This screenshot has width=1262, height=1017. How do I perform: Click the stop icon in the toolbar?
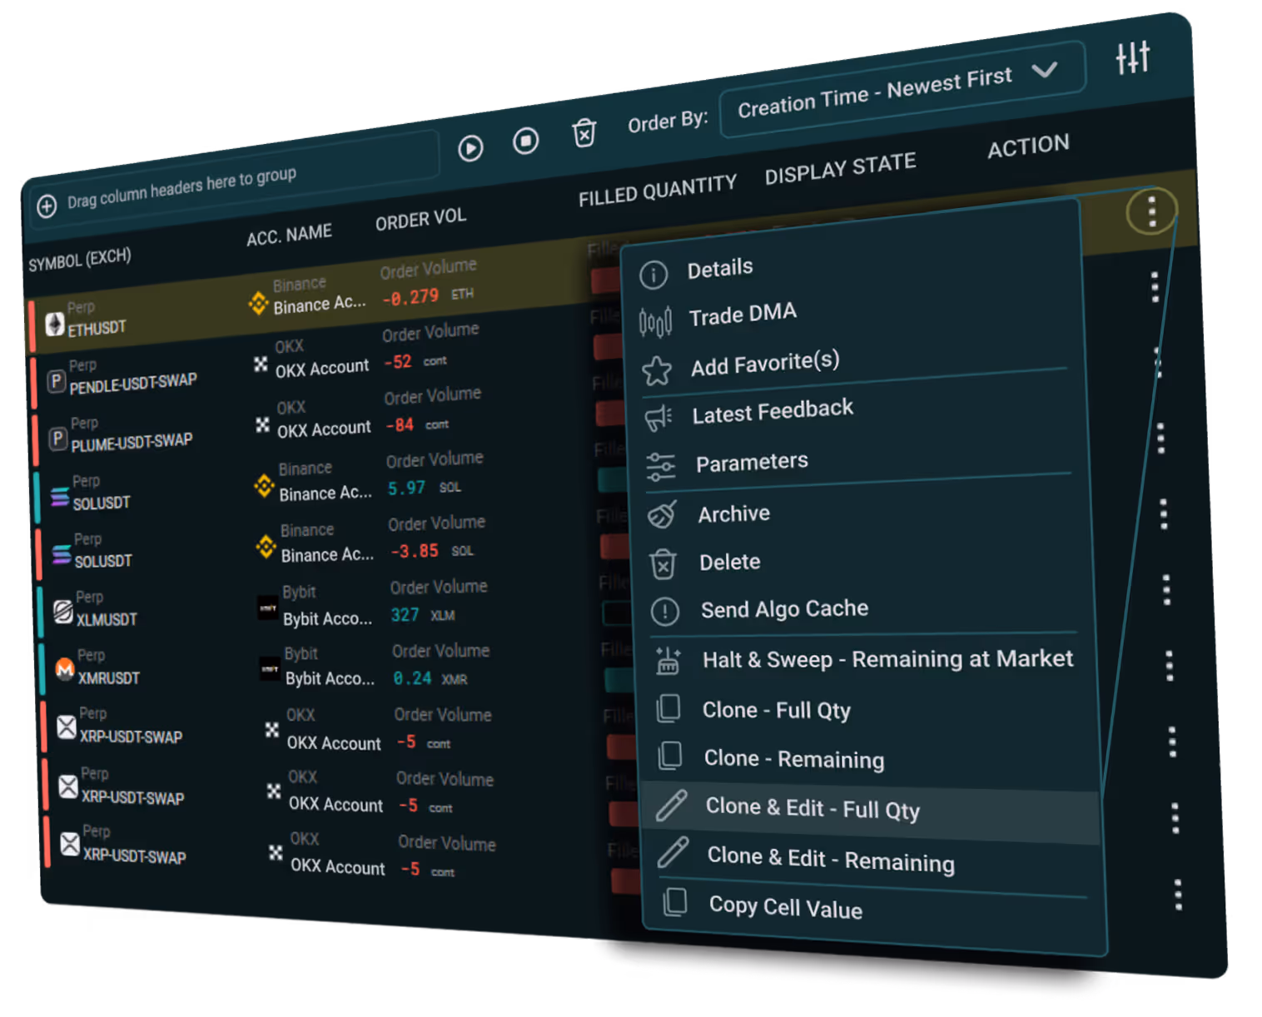point(526,142)
